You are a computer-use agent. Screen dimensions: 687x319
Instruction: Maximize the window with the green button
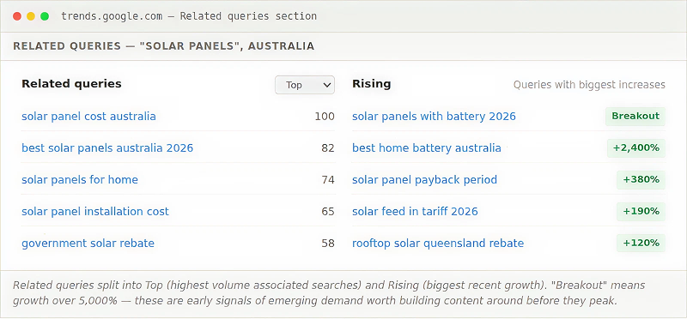tap(45, 16)
